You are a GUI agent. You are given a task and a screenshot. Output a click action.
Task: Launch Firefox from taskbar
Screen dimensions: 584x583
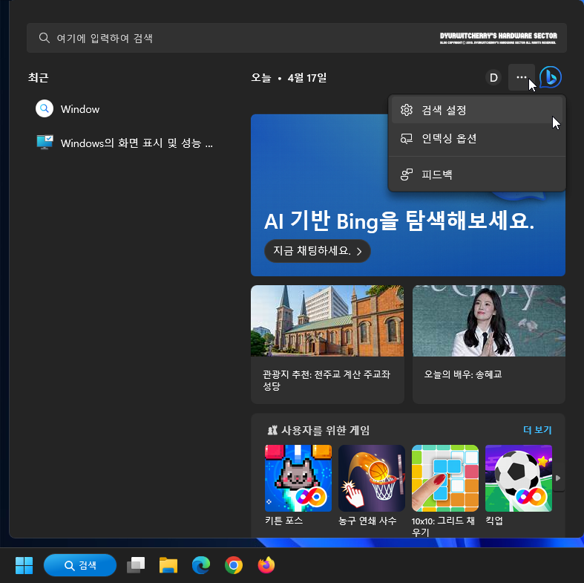coord(266,565)
